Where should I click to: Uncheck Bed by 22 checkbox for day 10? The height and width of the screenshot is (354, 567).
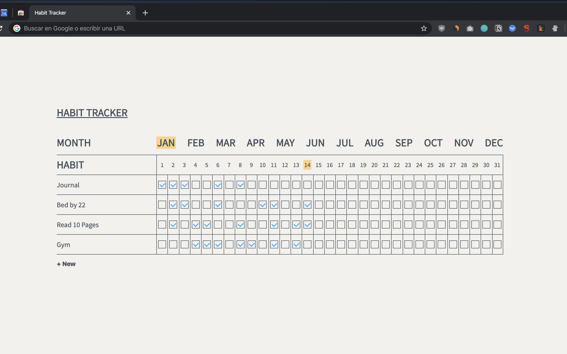[263, 205]
